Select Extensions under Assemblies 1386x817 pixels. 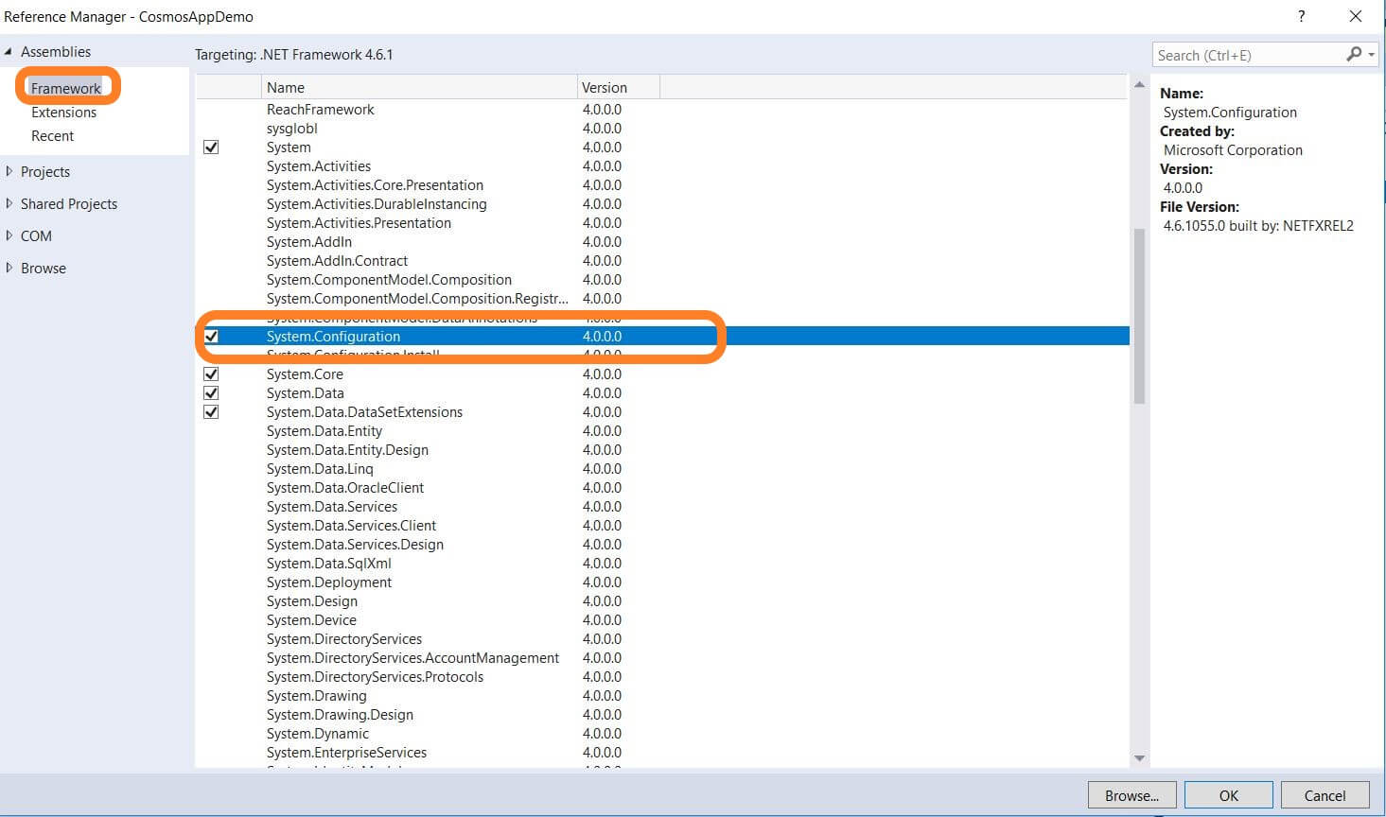[x=63, y=113]
